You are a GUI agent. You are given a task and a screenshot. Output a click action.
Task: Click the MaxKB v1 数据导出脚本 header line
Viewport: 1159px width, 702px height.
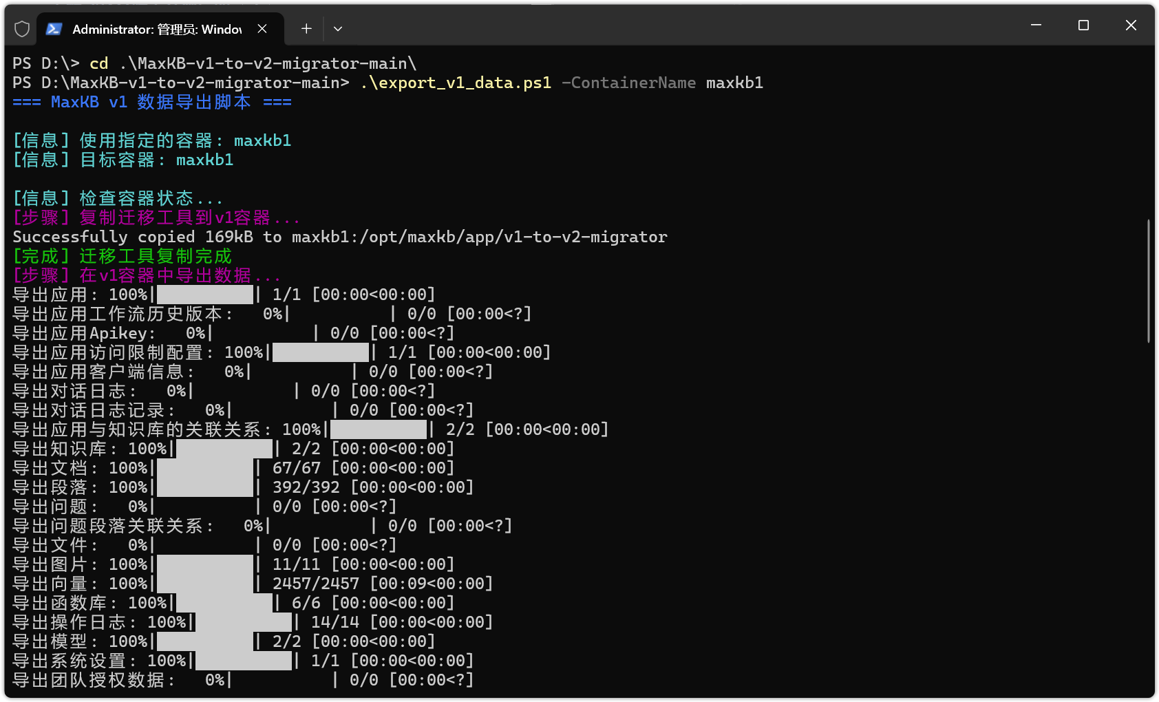click(x=152, y=102)
